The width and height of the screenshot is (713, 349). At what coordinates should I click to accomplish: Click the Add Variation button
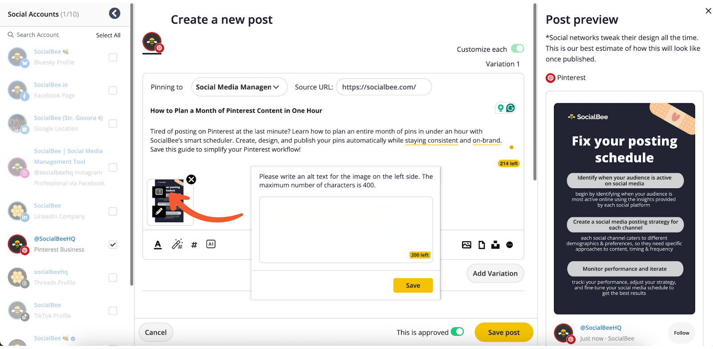(x=495, y=273)
